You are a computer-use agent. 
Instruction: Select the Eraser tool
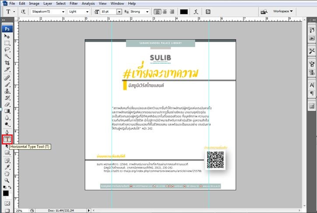pyautogui.click(x=7, y=104)
